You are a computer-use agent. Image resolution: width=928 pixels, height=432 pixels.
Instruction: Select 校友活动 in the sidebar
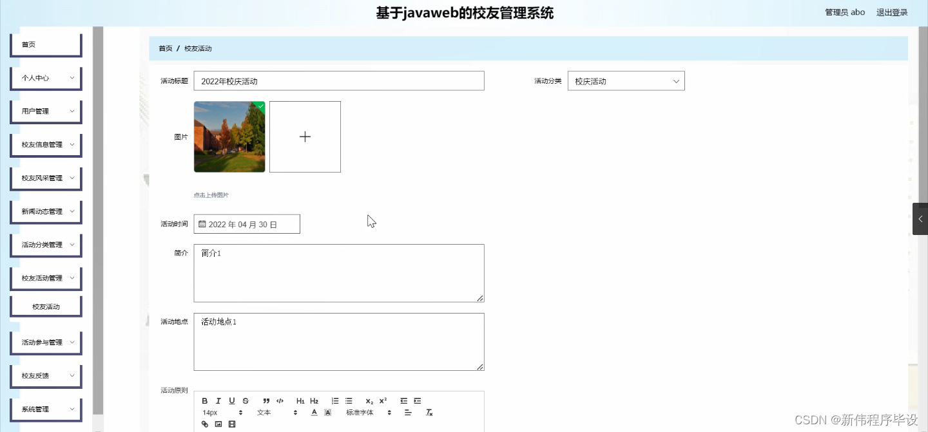click(x=45, y=306)
